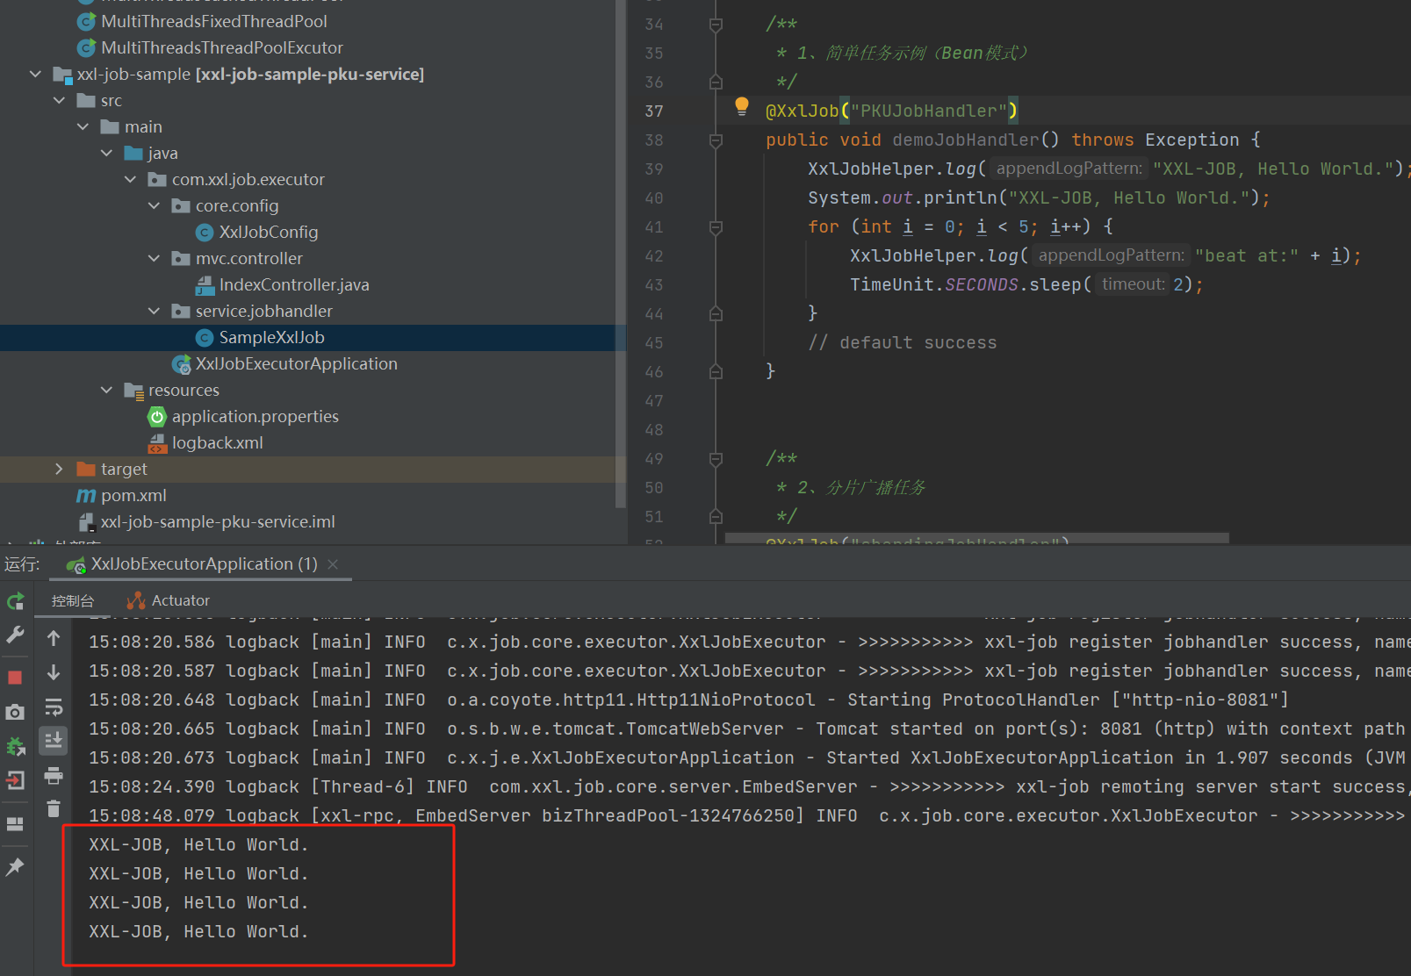Expand the target folder in the project tree
The height and width of the screenshot is (976, 1411).
pos(59,469)
